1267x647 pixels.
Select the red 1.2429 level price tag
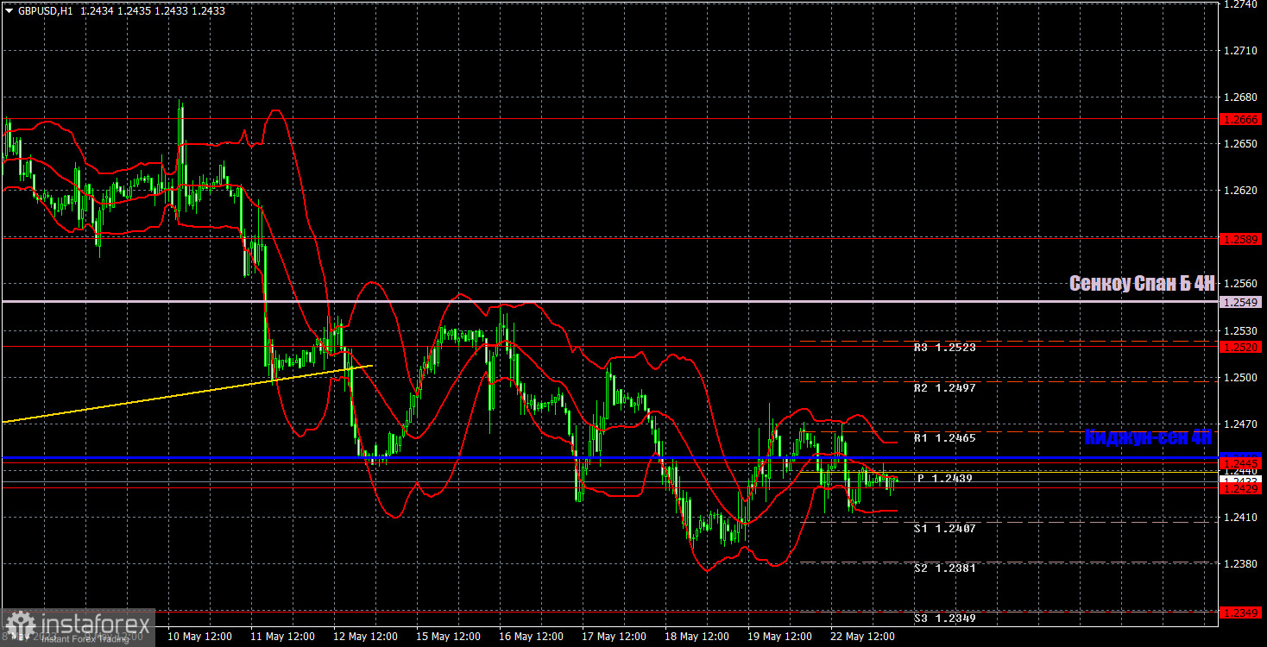pyautogui.click(x=1241, y=488)
